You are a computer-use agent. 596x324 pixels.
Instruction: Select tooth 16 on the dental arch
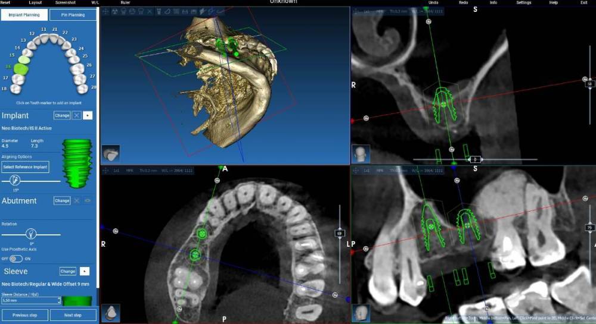click(20, 68)
